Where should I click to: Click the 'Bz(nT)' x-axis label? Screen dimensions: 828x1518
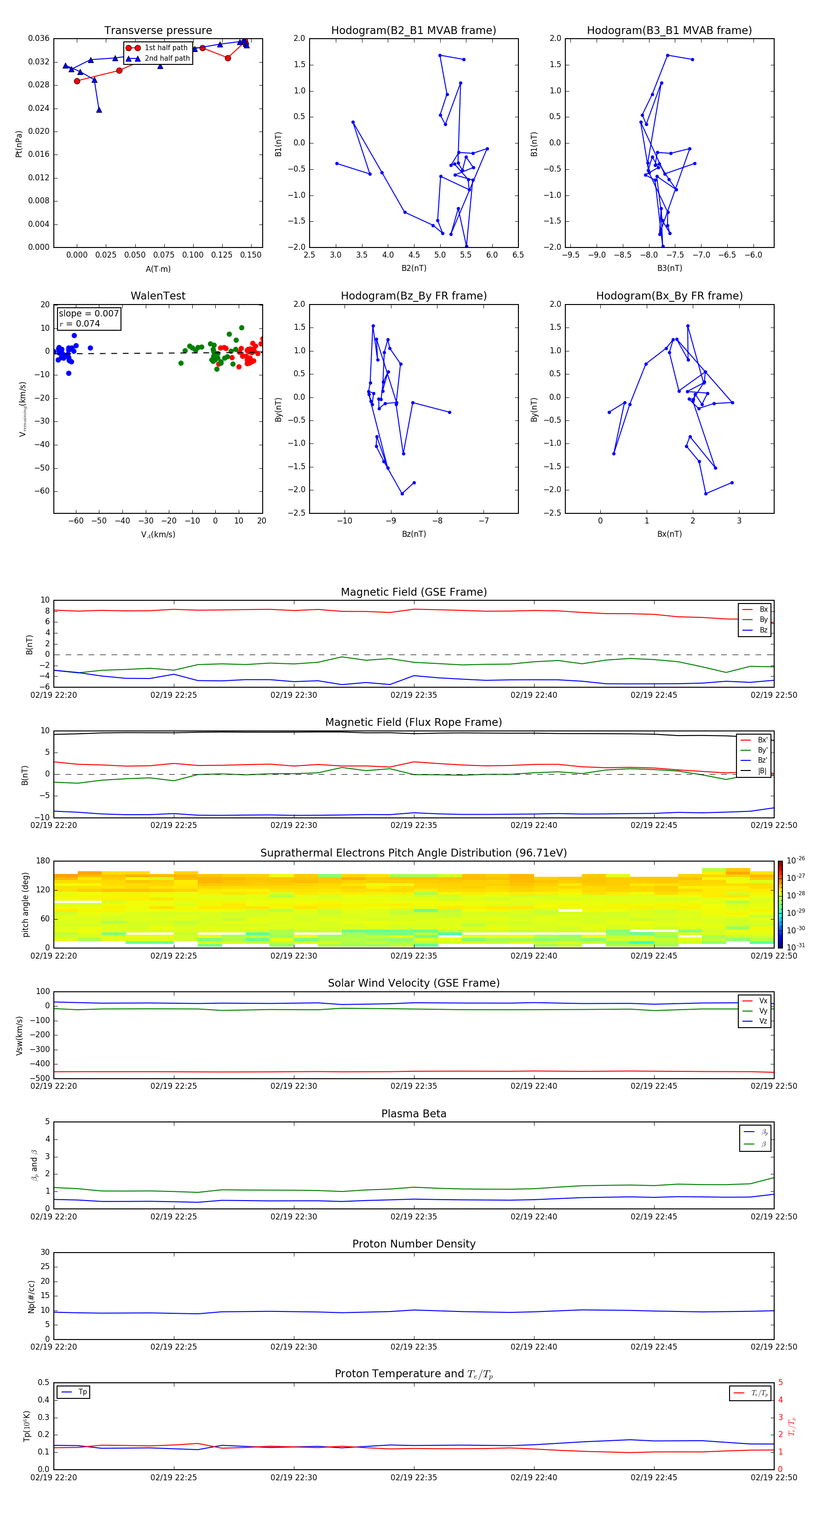(x=414, y=534)
